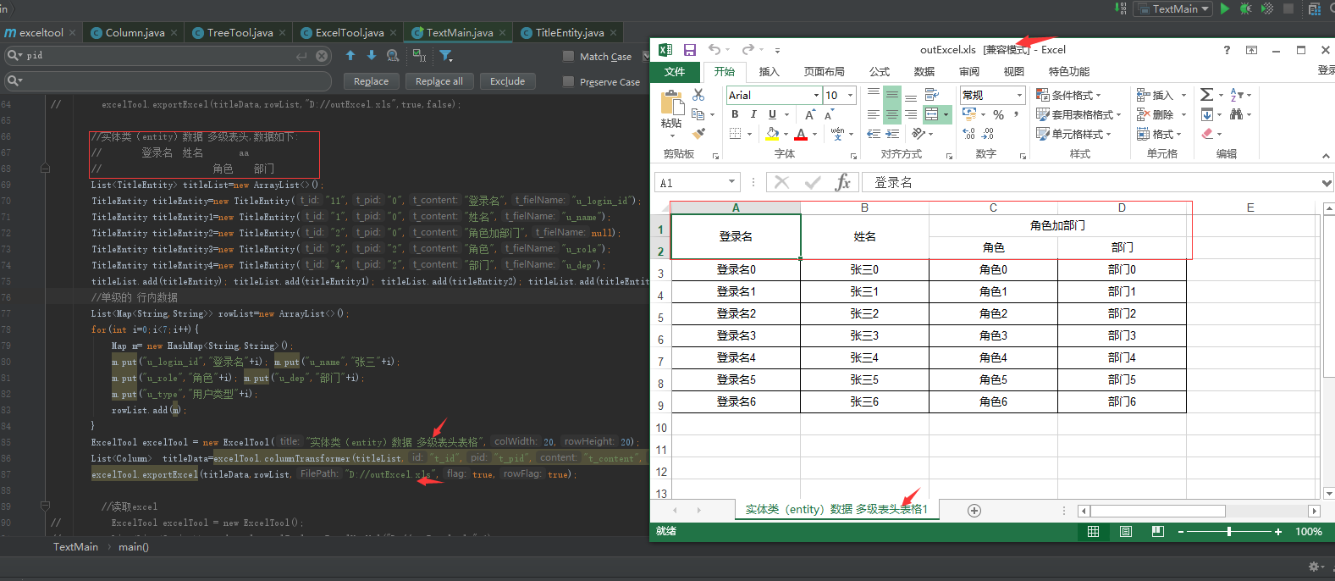Open Excel 公式 ribbon tab

[x=880, y=72]
